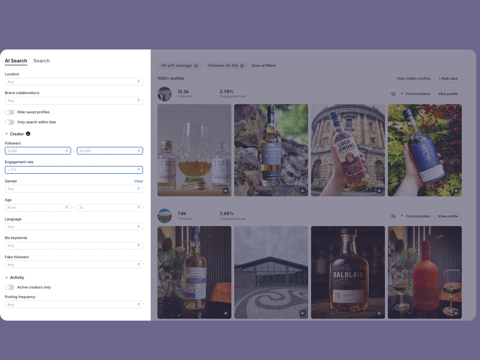
Task: Click video icon on whisky glass post
Action: tap(226, 191)
